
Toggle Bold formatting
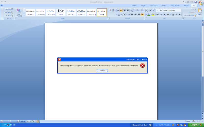tap(180, 14)
